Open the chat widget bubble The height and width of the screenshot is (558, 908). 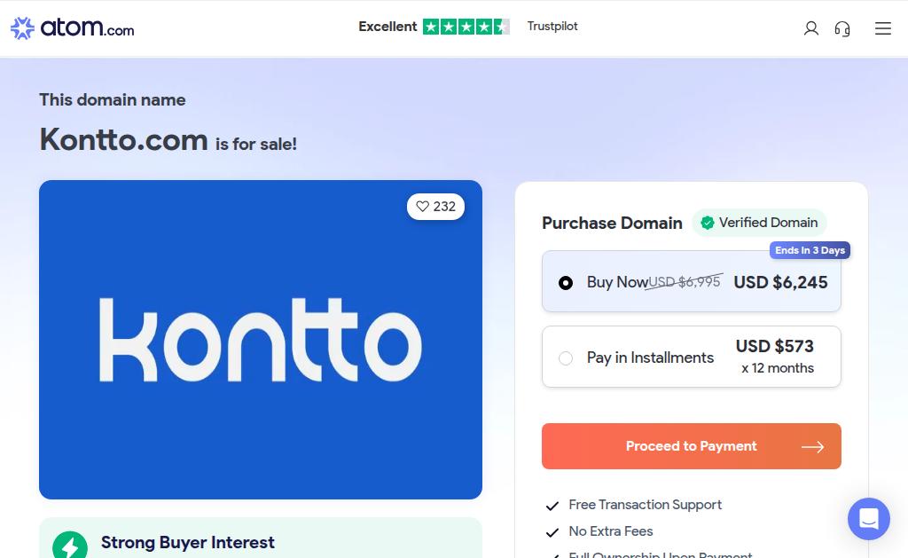(868, 519)
